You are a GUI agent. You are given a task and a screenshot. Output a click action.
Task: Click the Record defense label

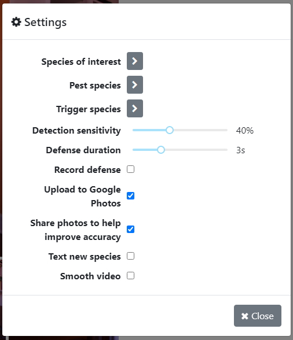[x=87, y=170]
